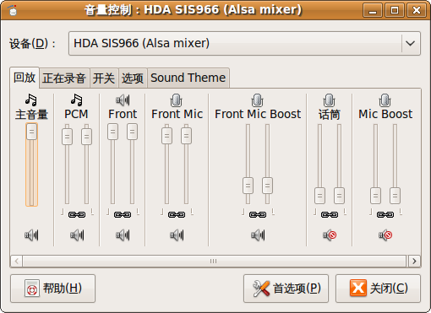Click the 话筒 right slider handle
The width and height of the screenshot is (431, 313).
[339, 196]
